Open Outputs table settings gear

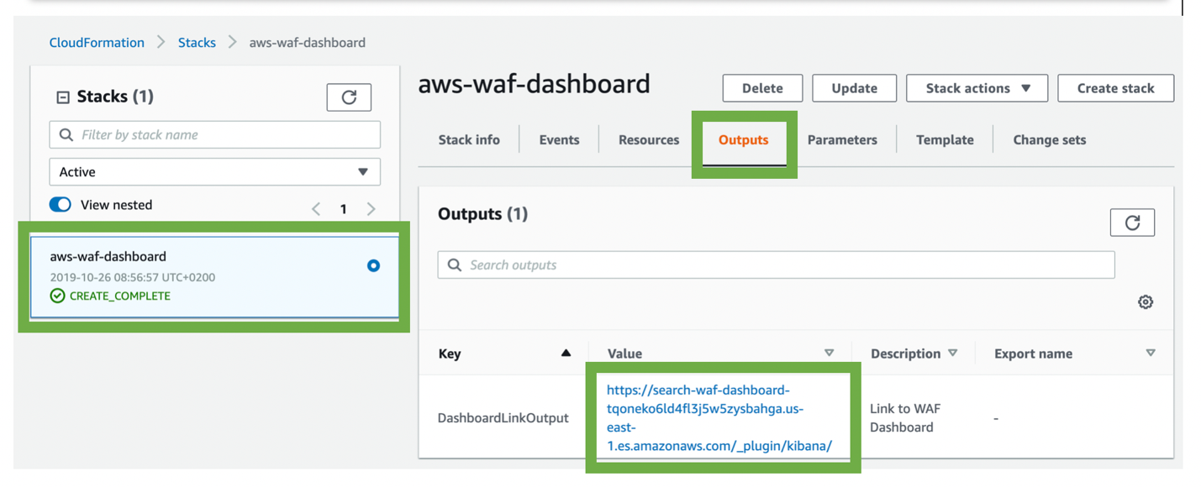coord(1146,302)
